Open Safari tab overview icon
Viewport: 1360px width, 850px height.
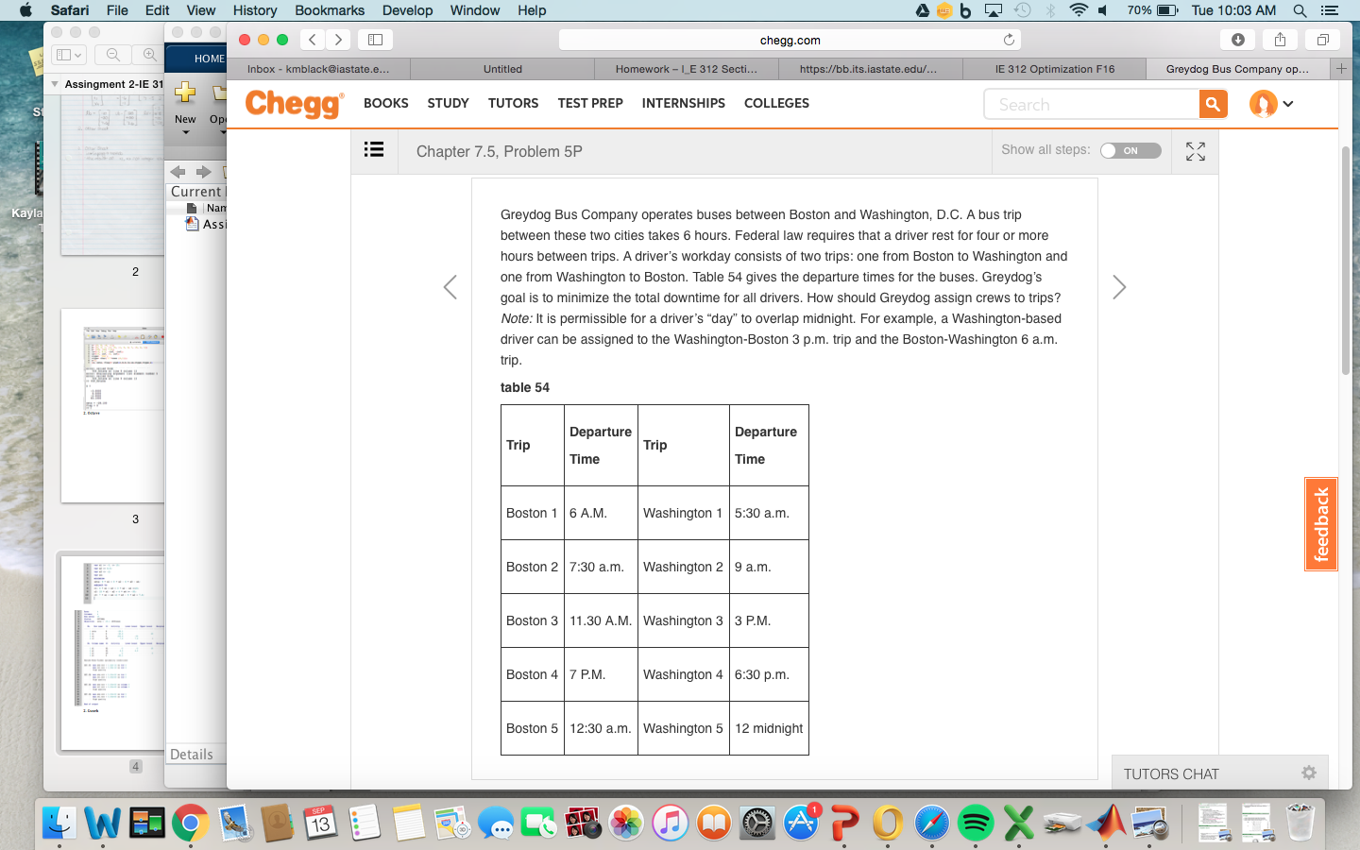click(1322, 40)
